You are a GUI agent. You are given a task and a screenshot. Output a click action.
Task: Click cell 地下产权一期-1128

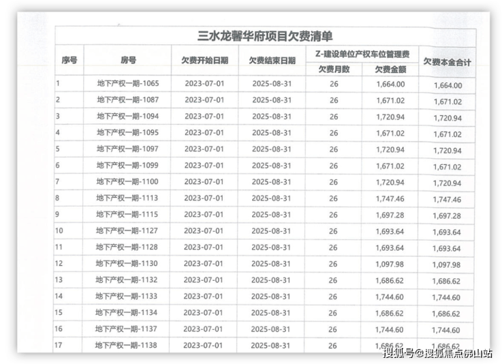point(127,247)
